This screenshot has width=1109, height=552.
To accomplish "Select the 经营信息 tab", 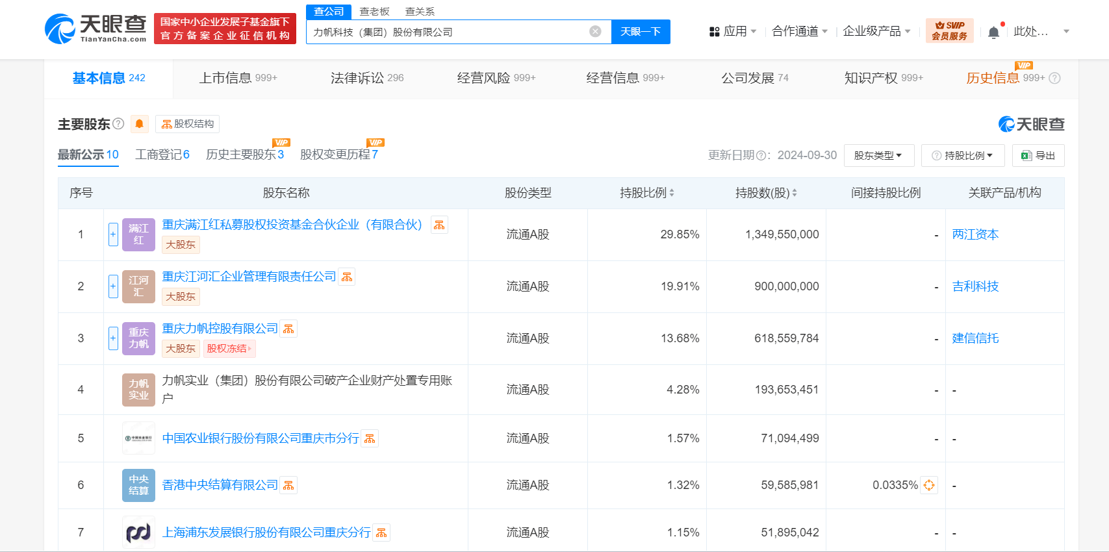I will point(626,78).
